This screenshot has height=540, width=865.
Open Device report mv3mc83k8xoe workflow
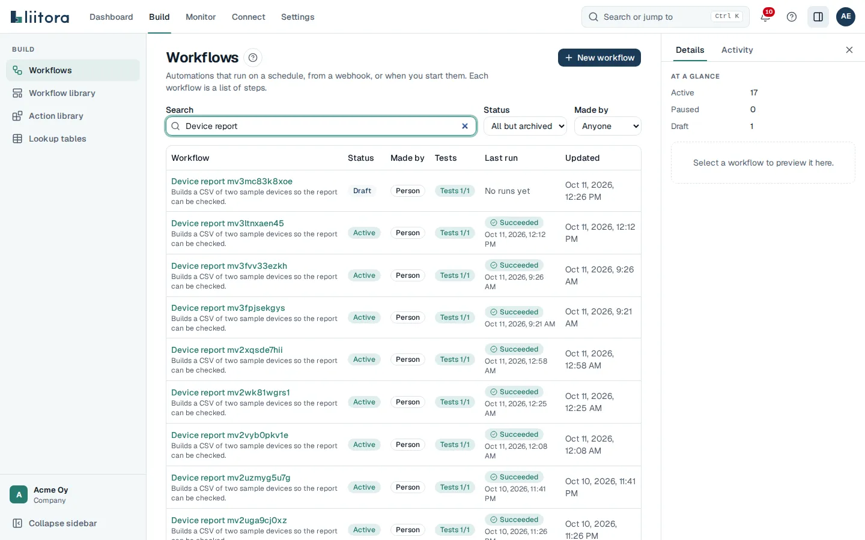(232, 181)
